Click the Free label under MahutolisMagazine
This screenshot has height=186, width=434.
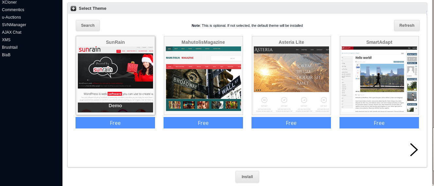203,123
